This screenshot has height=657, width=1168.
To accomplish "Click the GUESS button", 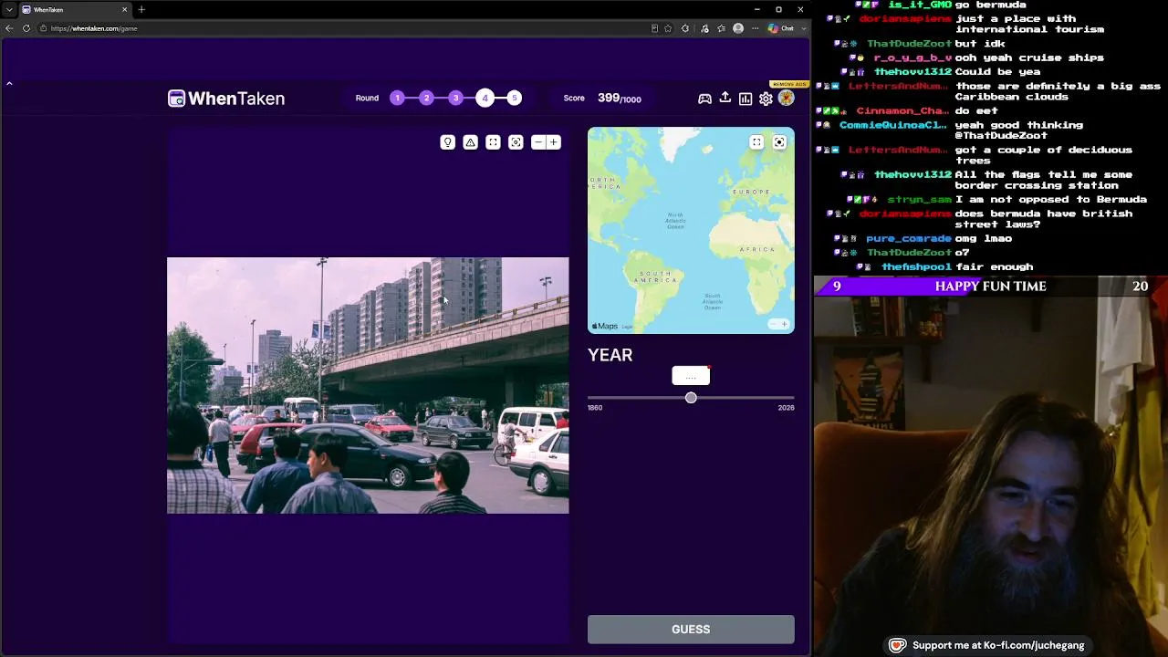I will tap(691, 630).
